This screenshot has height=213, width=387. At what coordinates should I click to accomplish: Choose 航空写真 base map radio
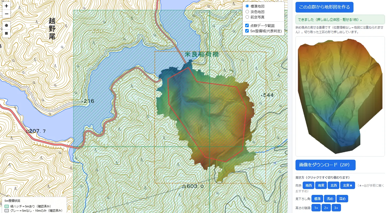(247, 17)
